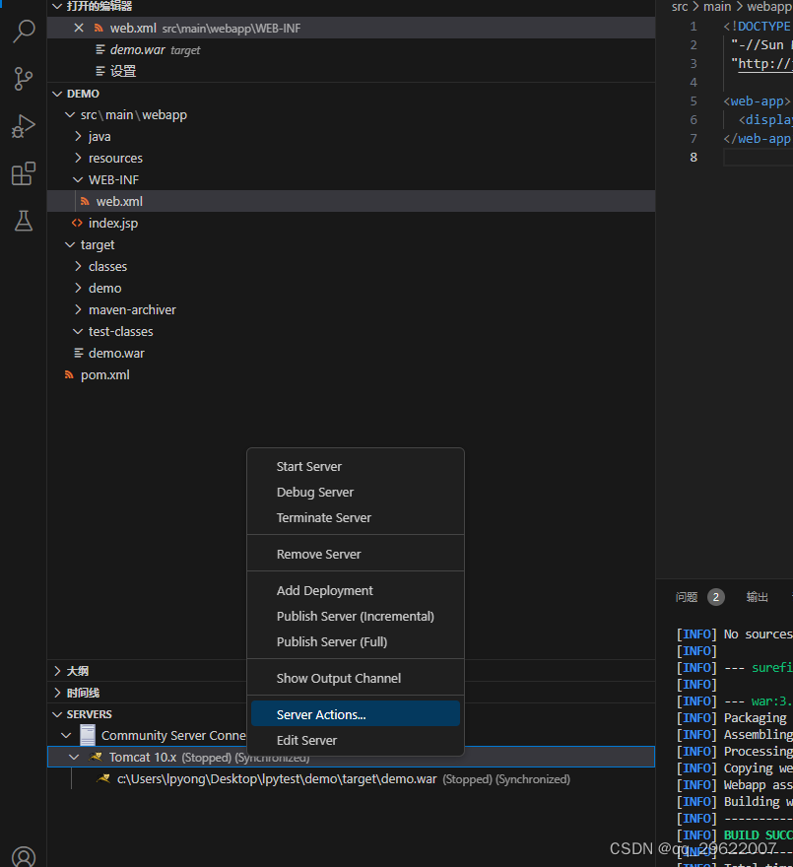Viewport: 793px width, 867px height.
Task: Collapse the Tomcat 10.x node
Action: tap(74, 757)
